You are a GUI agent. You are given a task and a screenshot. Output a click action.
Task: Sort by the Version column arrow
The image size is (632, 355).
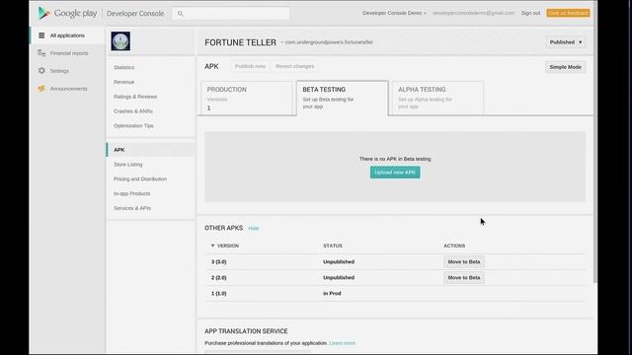pos(213,246)
